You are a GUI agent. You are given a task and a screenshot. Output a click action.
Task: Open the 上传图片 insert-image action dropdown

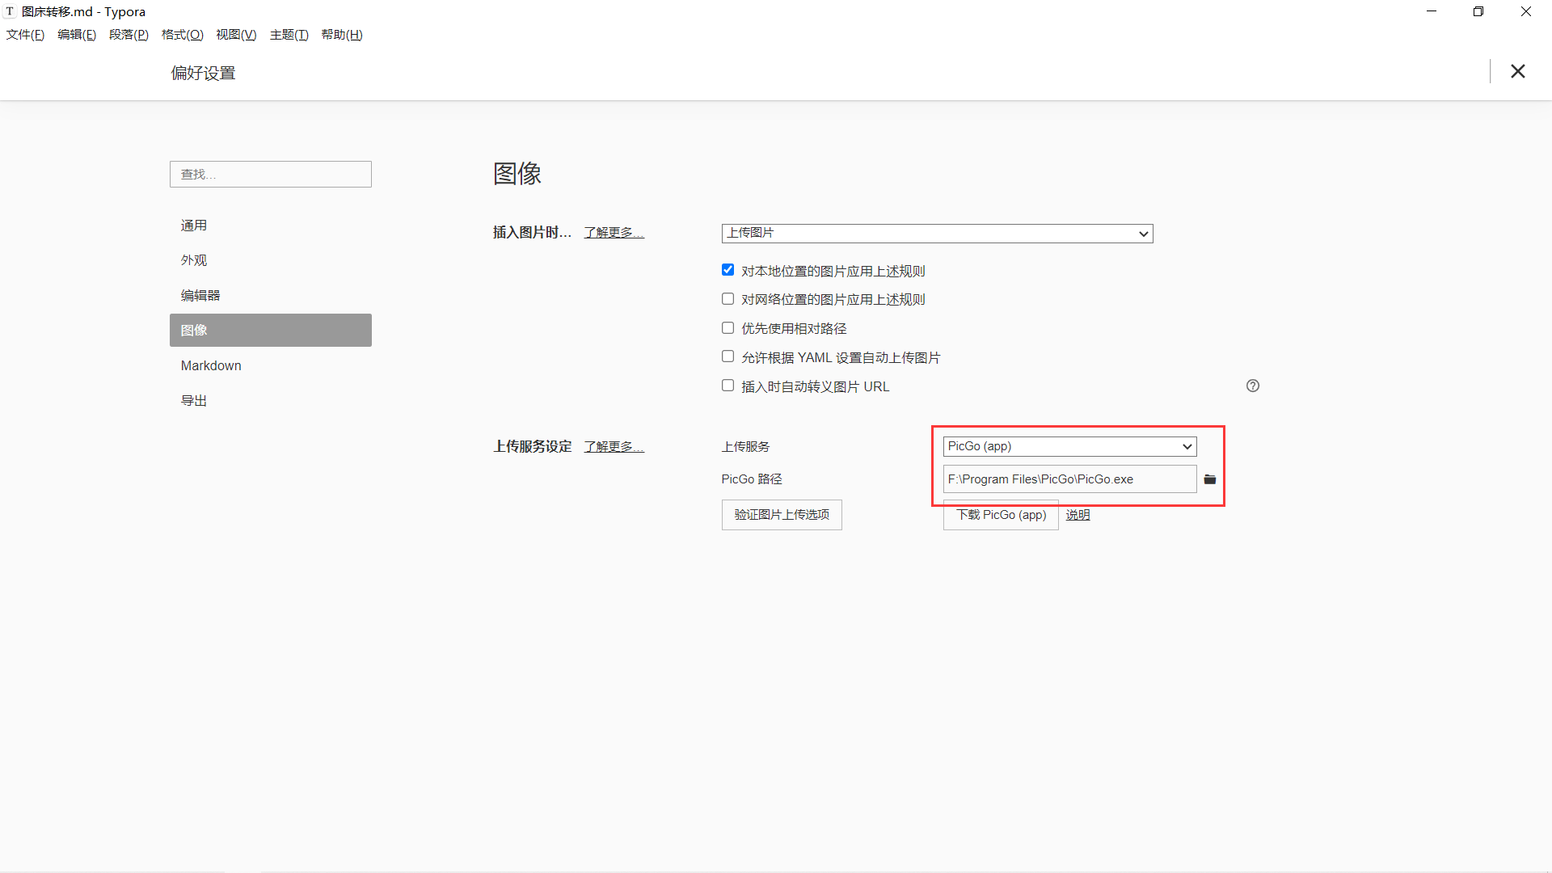coord(937,234)
